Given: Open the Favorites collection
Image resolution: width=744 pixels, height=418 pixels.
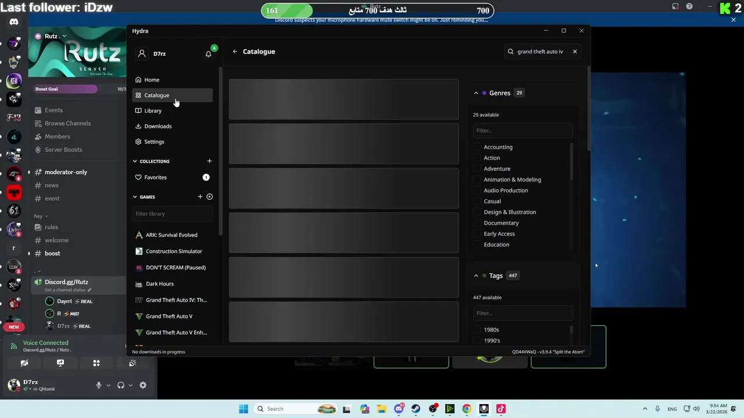Looking at the screenshot, I should coord(172,177).
